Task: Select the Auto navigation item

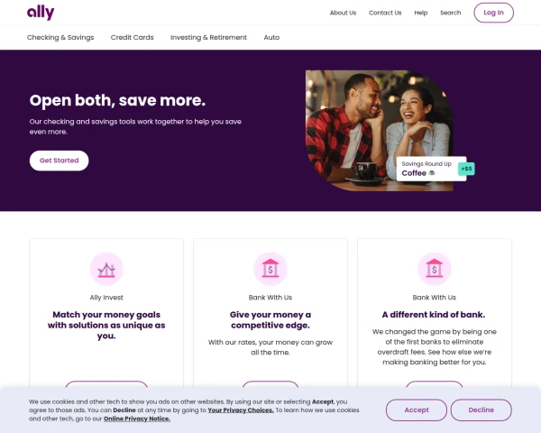Action: 271,37
